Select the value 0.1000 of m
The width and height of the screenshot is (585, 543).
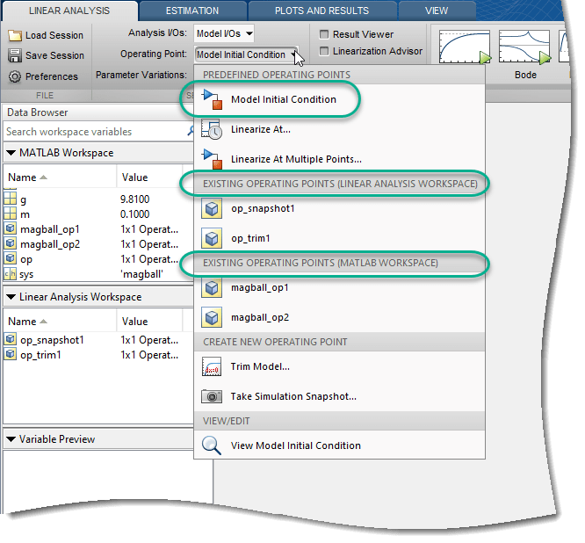tap(135, 214)
